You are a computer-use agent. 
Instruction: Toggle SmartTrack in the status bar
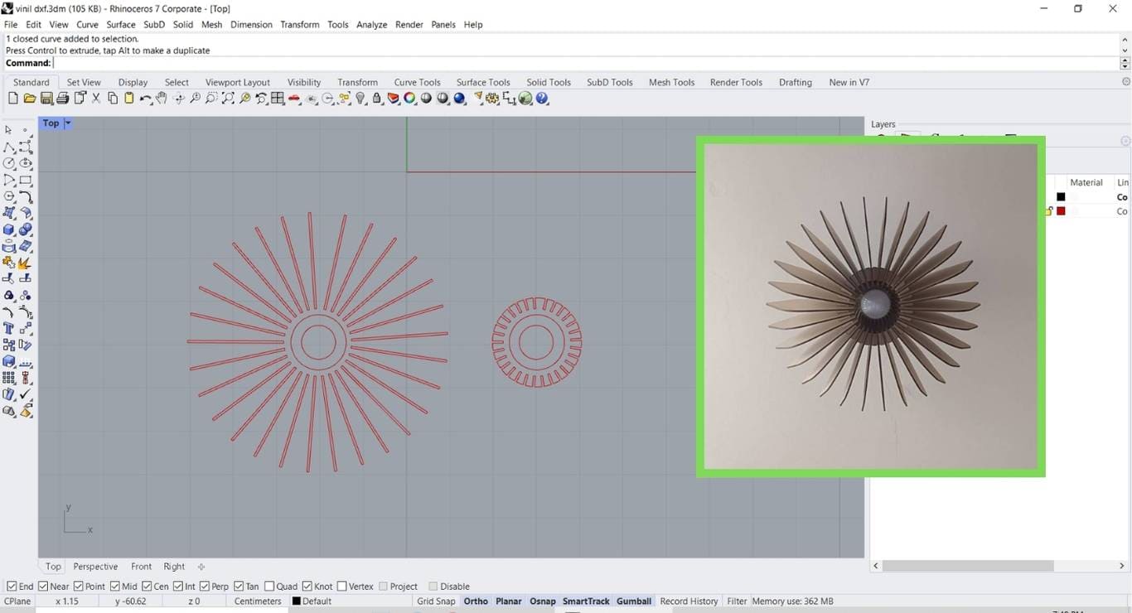[x=586, y=601]
